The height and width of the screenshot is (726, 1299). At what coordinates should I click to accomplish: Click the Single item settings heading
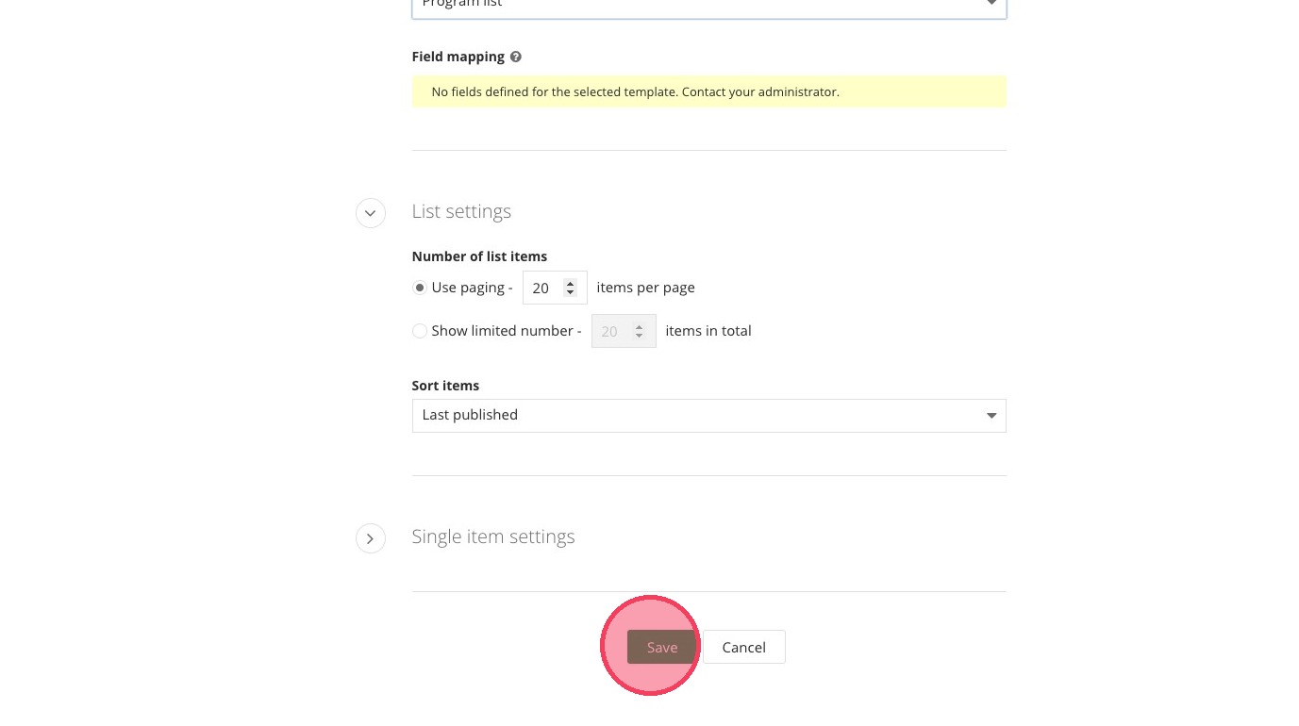click(492, 536)
